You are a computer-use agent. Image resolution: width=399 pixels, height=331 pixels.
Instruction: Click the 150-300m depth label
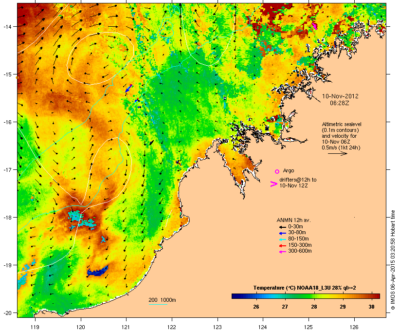coord(300,245)
